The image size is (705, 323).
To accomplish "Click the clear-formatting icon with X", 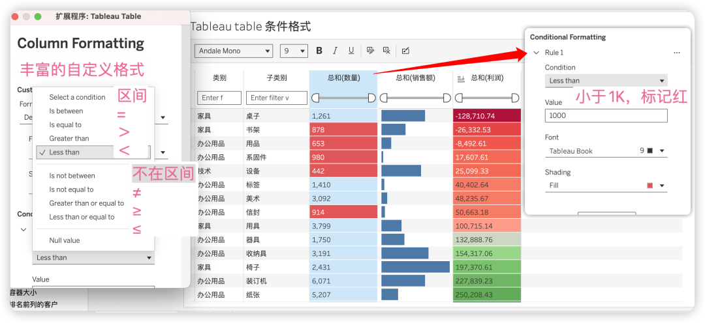I will [386, 51].
